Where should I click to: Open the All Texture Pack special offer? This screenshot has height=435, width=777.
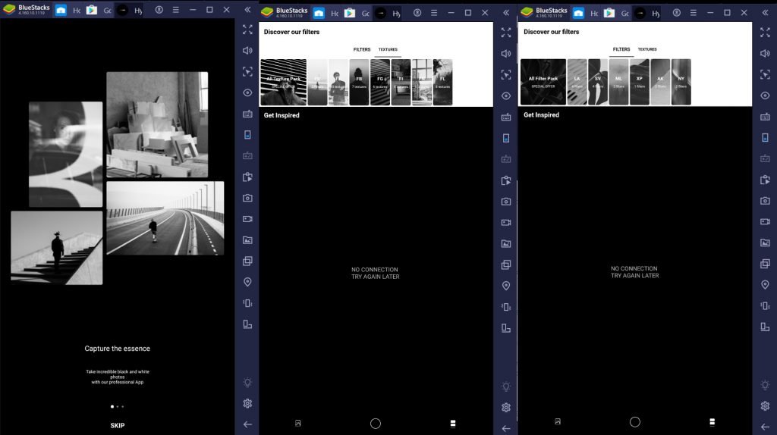pyautogui.click(x=284, y=82)
